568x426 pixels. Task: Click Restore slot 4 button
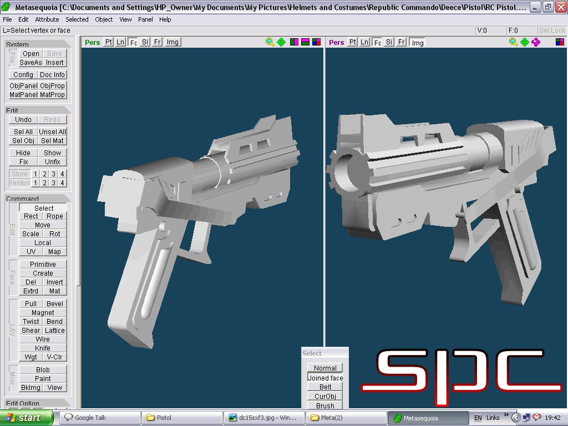tap(62, 182)
